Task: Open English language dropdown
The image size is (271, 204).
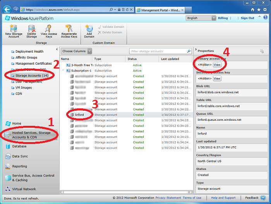Action: (x=201, y=18)
